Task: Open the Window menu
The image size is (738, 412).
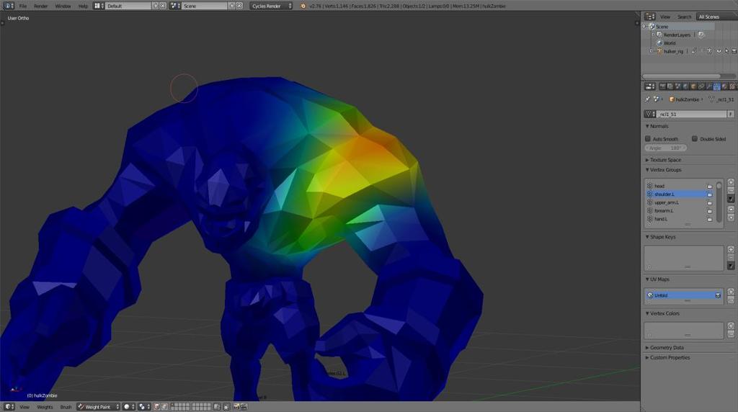Action: 63,6
